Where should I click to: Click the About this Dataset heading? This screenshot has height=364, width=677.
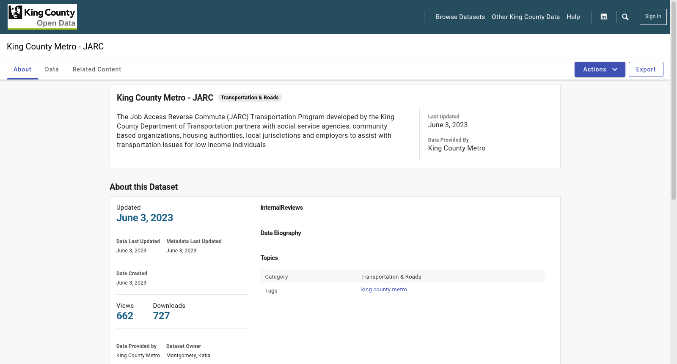click(143, 187)
